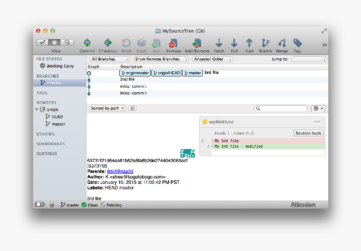This screenshot has height=251, width=361.
Task: Click the Add/Remove toolbar icon
Action: click(x=197, y=43)
